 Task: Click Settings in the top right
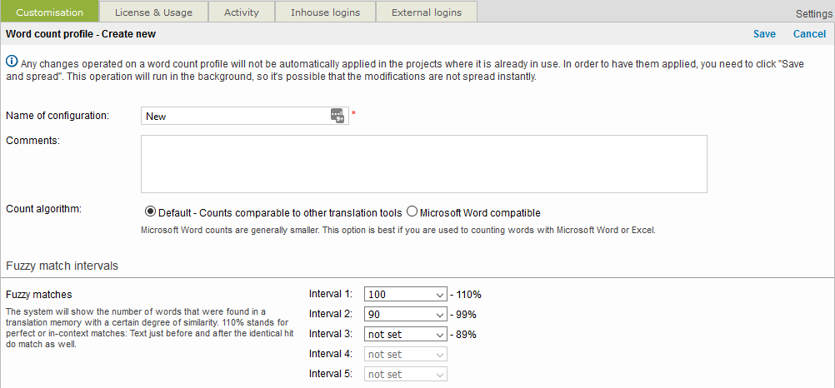[813, 14]
